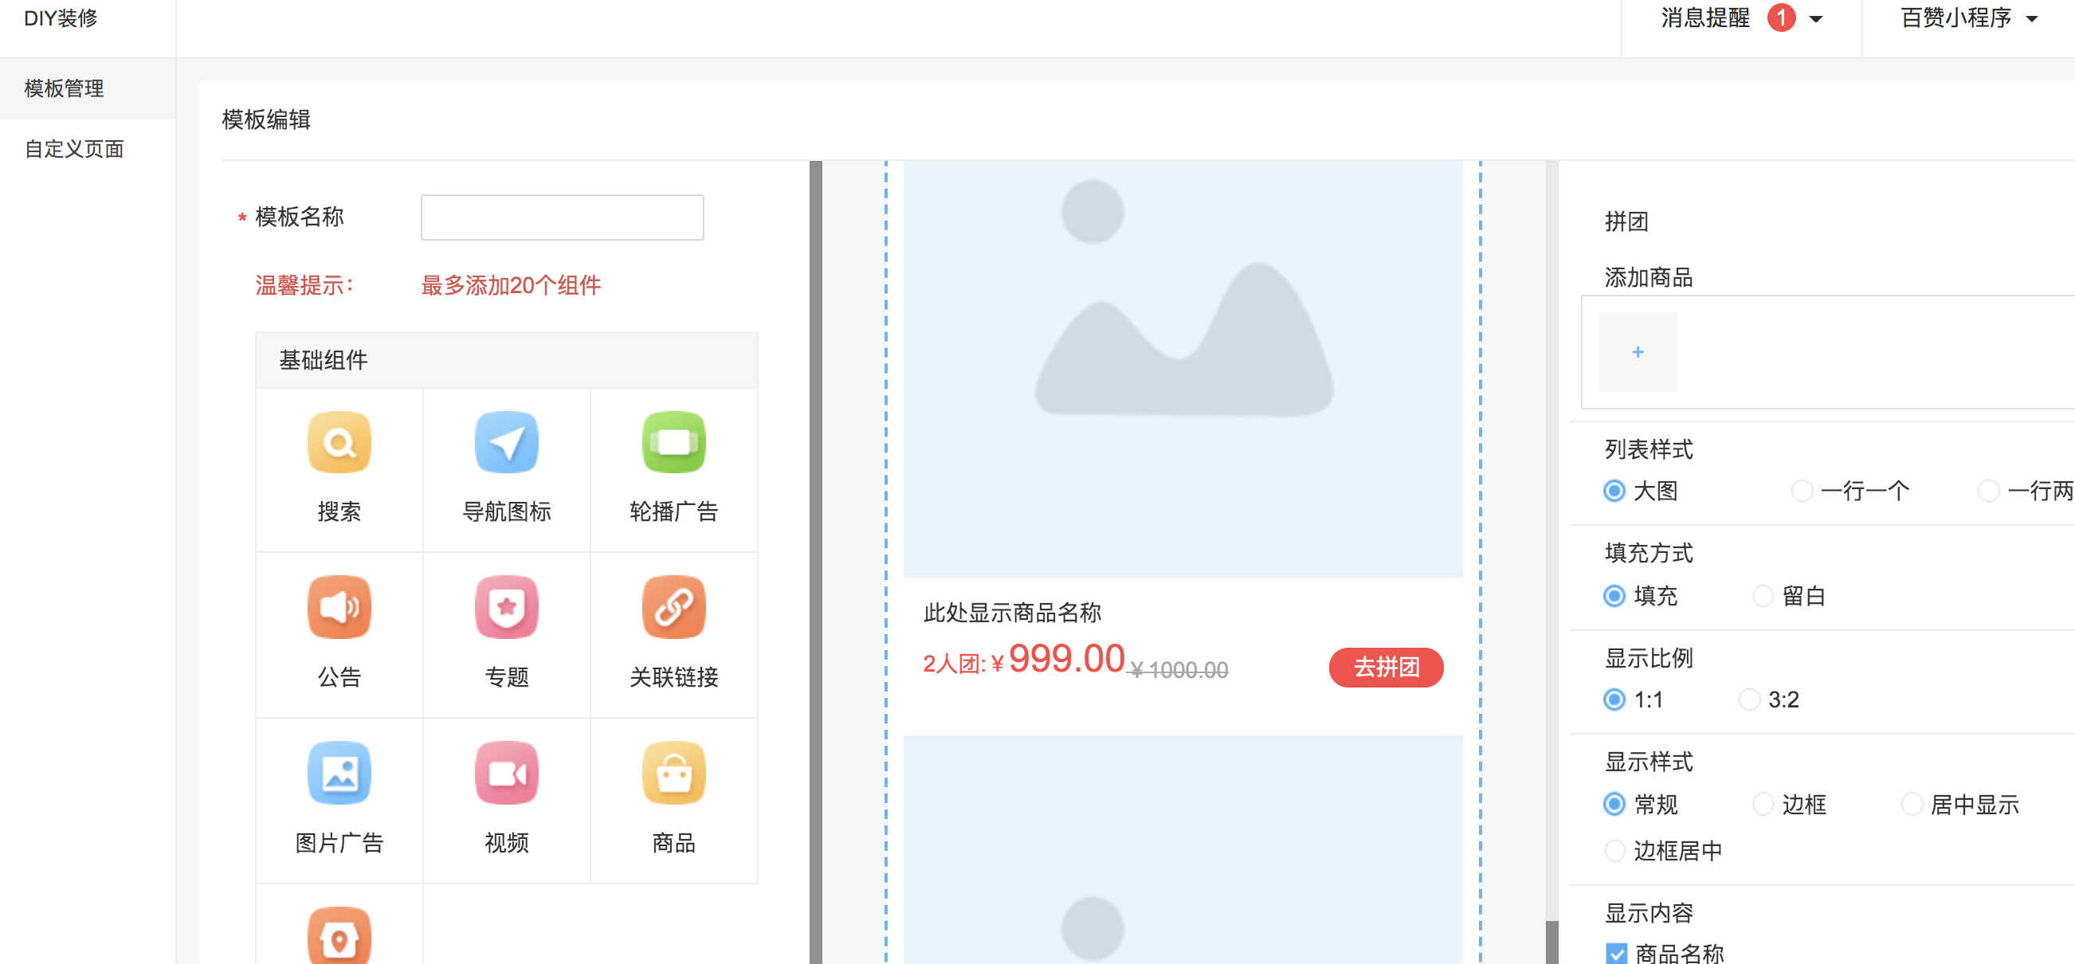Toggle 商品名称 checkbox
The image size is (2075, 964).
(1616, 954)
